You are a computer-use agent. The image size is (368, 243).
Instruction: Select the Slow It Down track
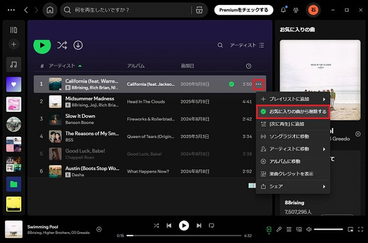tap(80, 116)
